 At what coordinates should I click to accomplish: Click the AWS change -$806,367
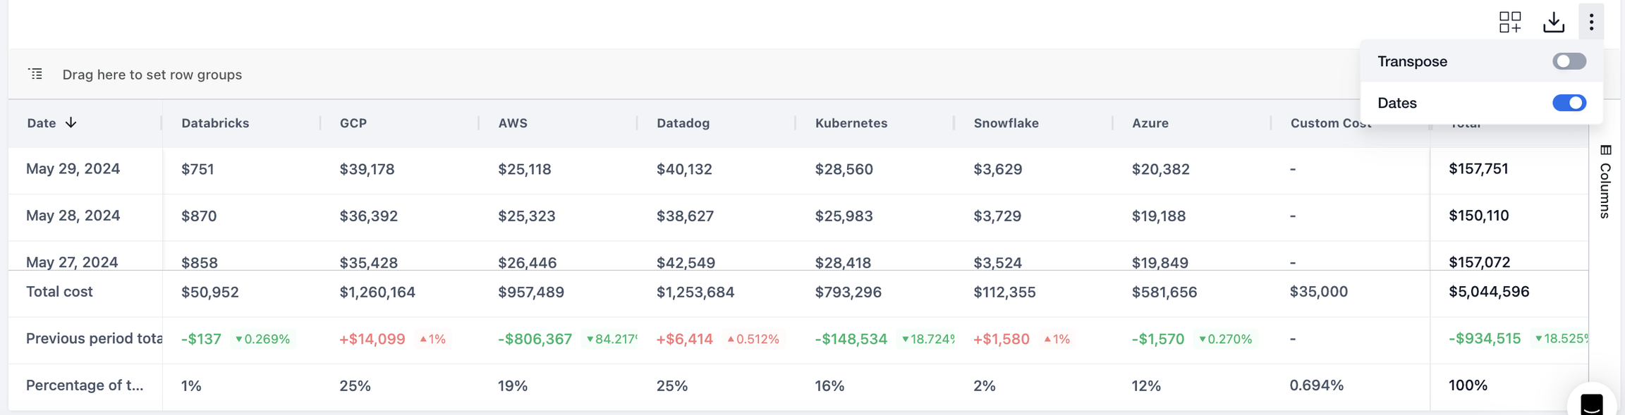535,339
